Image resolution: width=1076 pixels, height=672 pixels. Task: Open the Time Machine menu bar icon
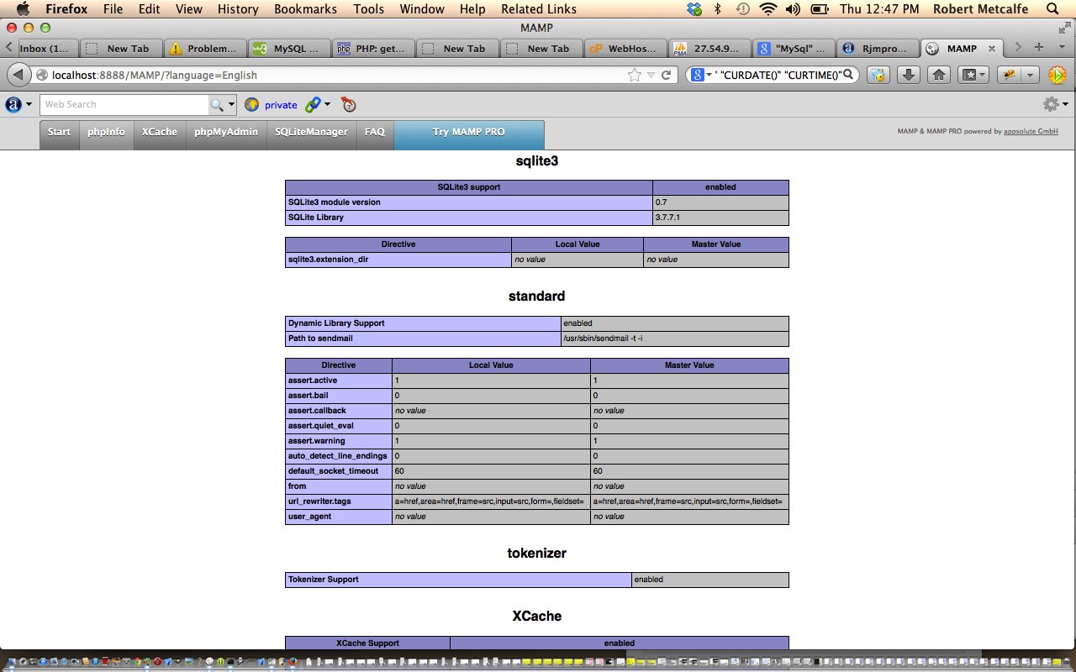pyautogui.click(x=742, y=9)
